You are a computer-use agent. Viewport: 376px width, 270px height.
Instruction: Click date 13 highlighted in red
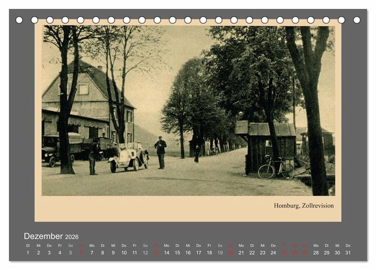(x=156, y=253)
